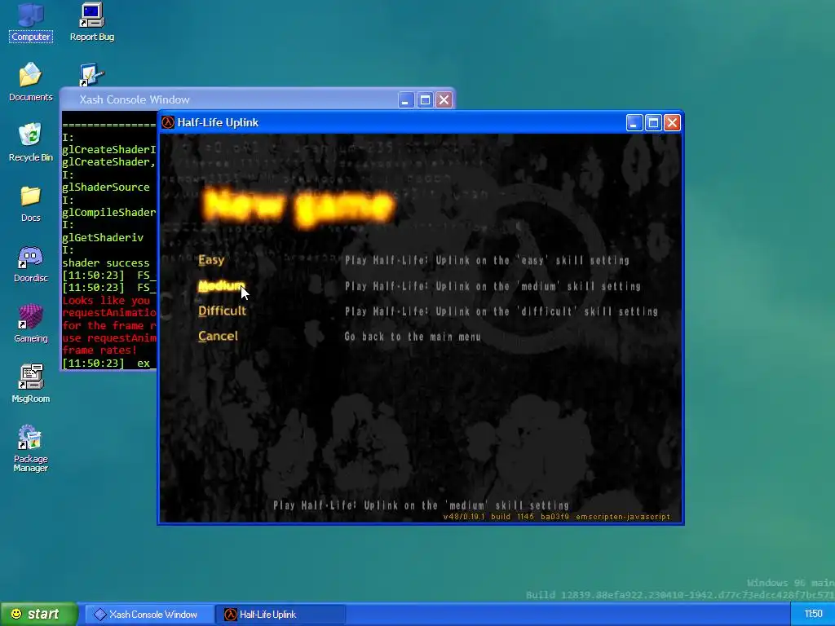Open the MsgRoom shortcut
Screen dimensions: 835x626
point(31,384)
